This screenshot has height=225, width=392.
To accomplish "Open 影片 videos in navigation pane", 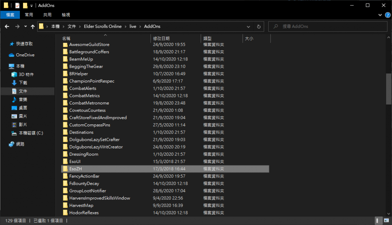I will point(23,124).
